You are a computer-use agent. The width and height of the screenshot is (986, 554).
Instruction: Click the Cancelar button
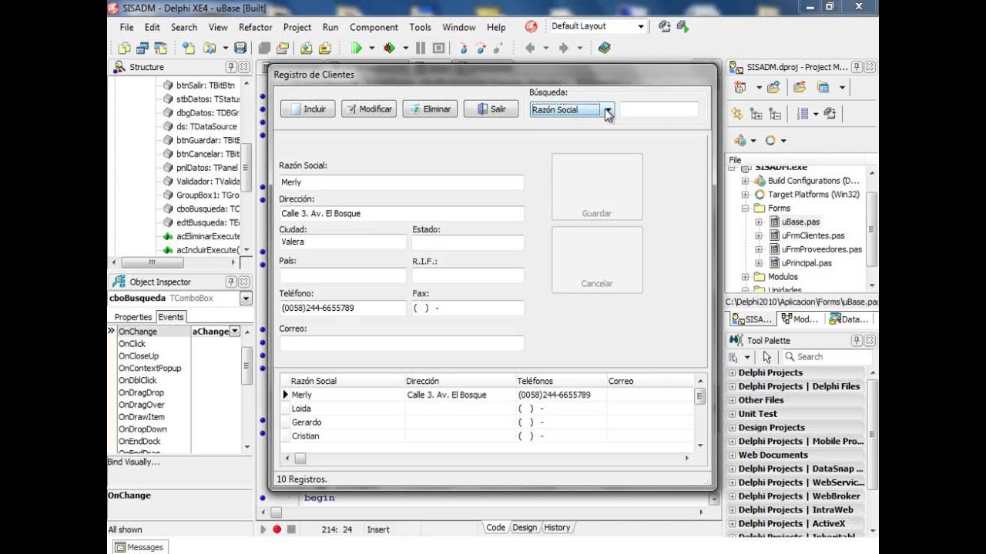597,259
